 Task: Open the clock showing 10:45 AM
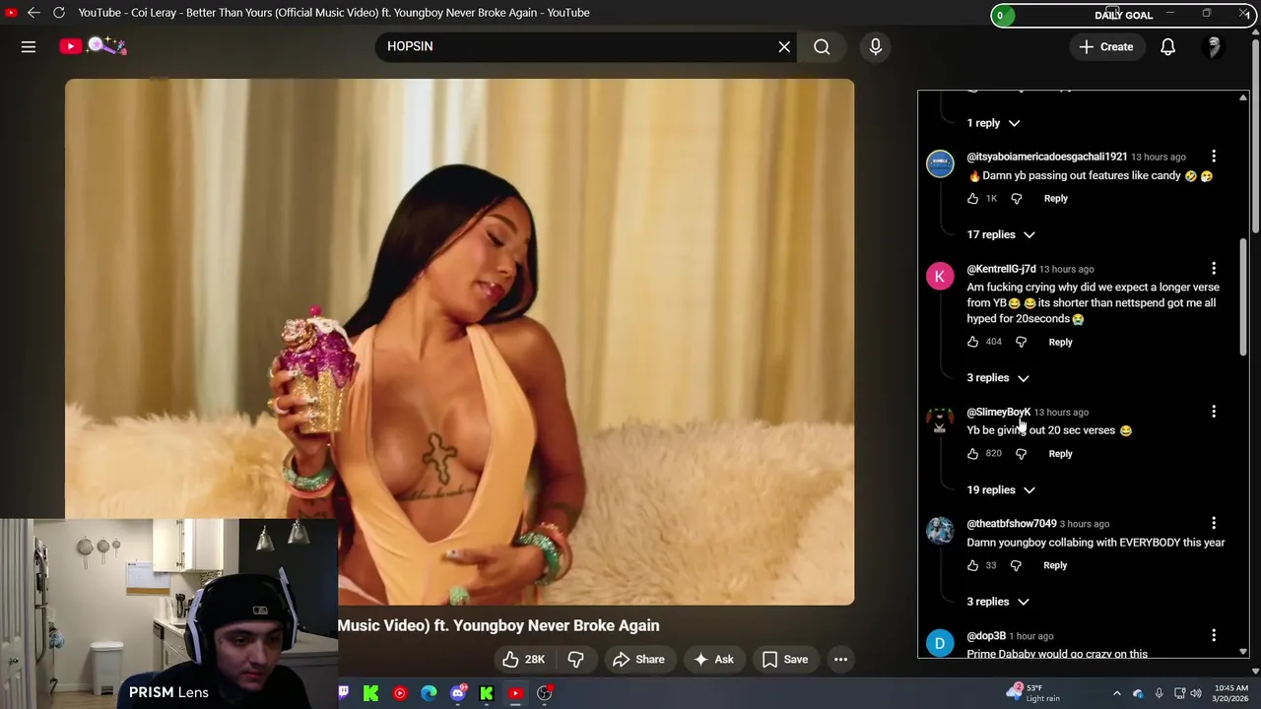coord(1230,693)
